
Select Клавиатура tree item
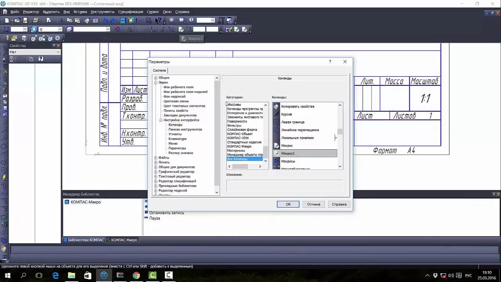click(x=177, y=139)
